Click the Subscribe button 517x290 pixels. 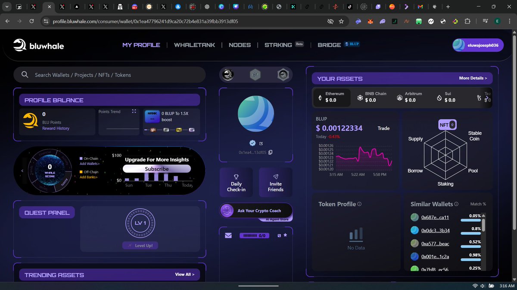pyautogui.click(x=157, y=169)
